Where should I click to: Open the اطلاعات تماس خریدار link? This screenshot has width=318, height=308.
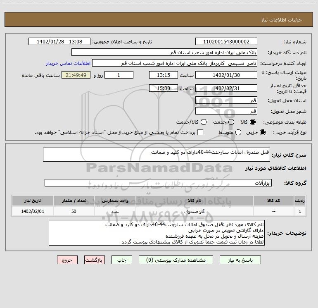click(x=68, y=63)
